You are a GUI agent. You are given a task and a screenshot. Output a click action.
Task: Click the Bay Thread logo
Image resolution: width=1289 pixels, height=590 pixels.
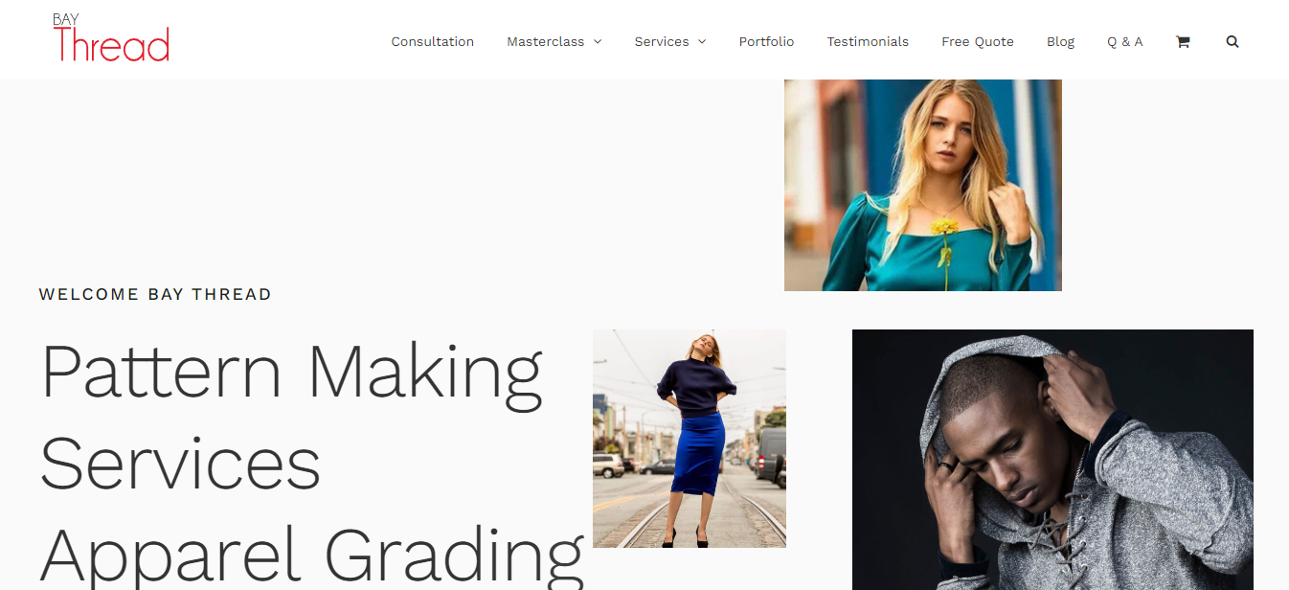point(111,38)
